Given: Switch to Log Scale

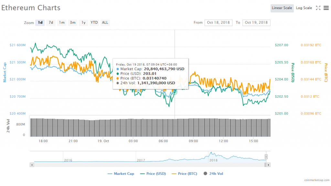Looking at the screenshot, I should [x=304, y=8].
